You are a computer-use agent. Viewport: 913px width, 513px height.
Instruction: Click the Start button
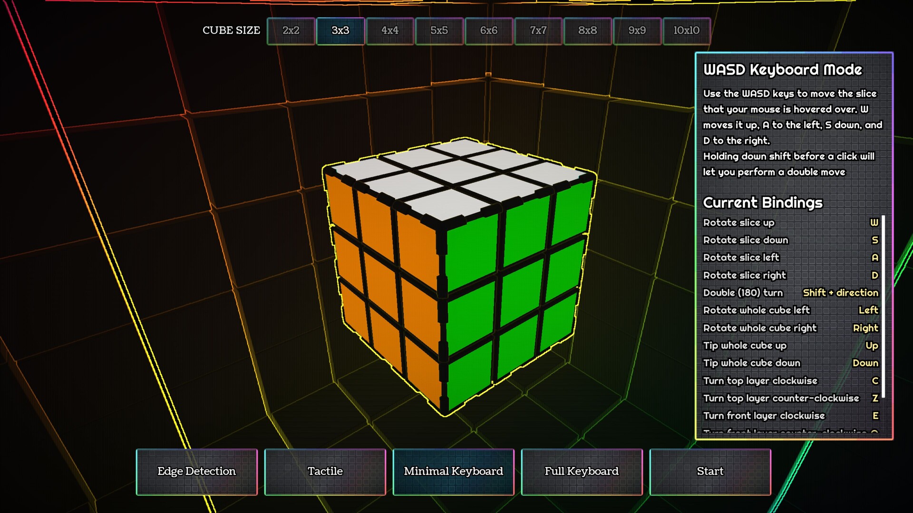click(x=710, y=472)
